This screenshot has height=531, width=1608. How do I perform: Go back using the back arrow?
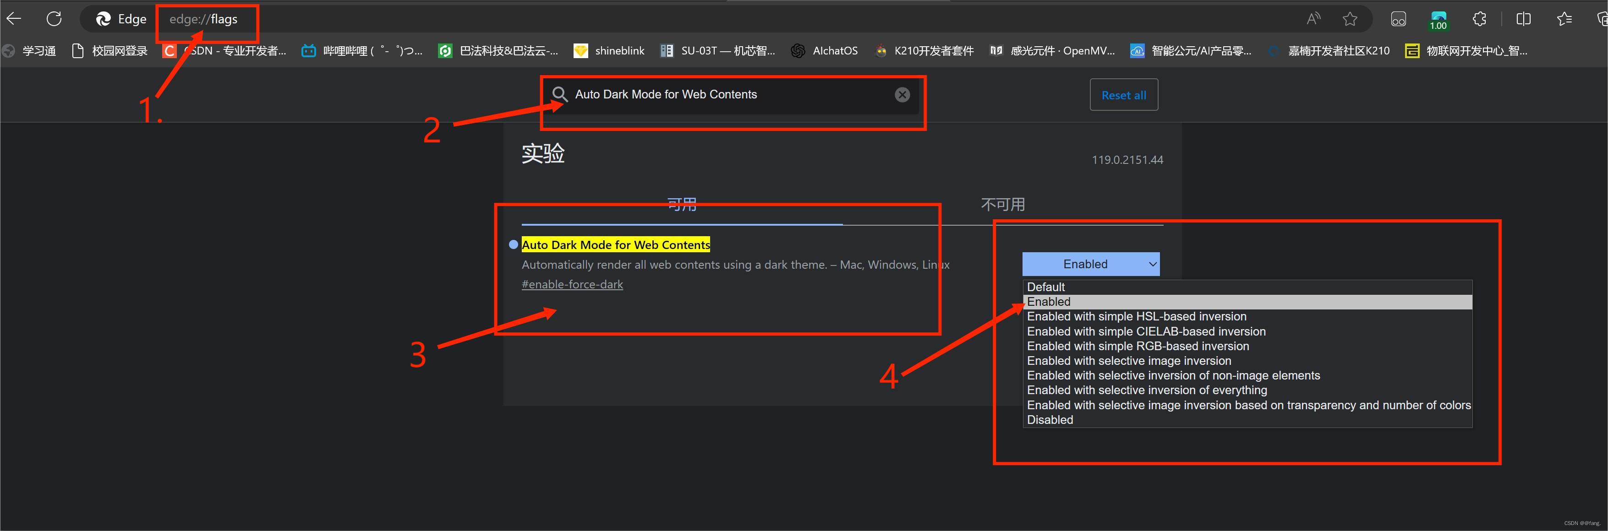pos(13,18)
